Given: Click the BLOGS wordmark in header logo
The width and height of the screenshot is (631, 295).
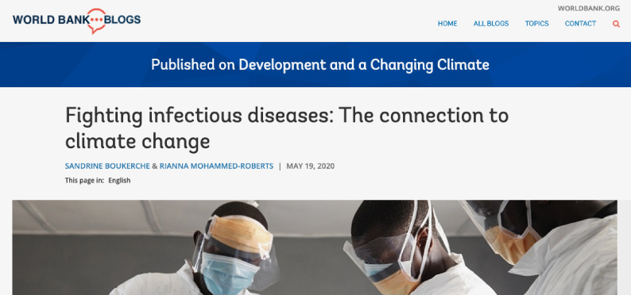Looking at the screenshot, I should 122,19.
